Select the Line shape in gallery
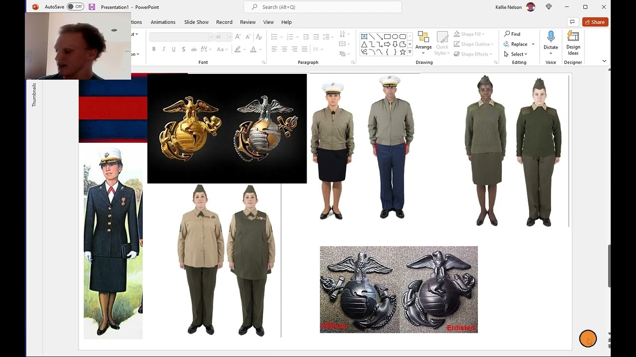This screenshot has height=357, width=636. coord(372,36)
